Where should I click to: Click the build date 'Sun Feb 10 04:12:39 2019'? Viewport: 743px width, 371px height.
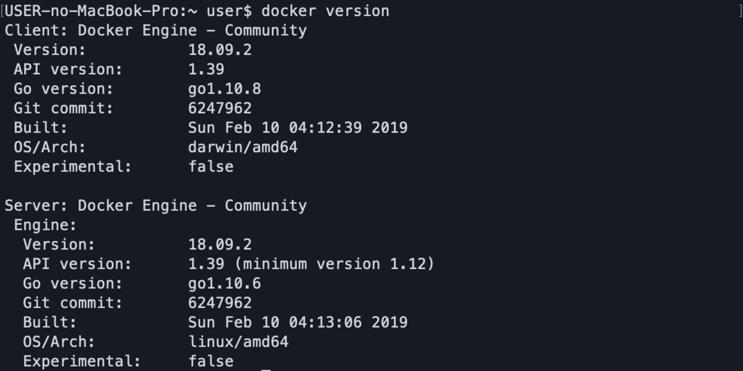[x=298, y=128]
